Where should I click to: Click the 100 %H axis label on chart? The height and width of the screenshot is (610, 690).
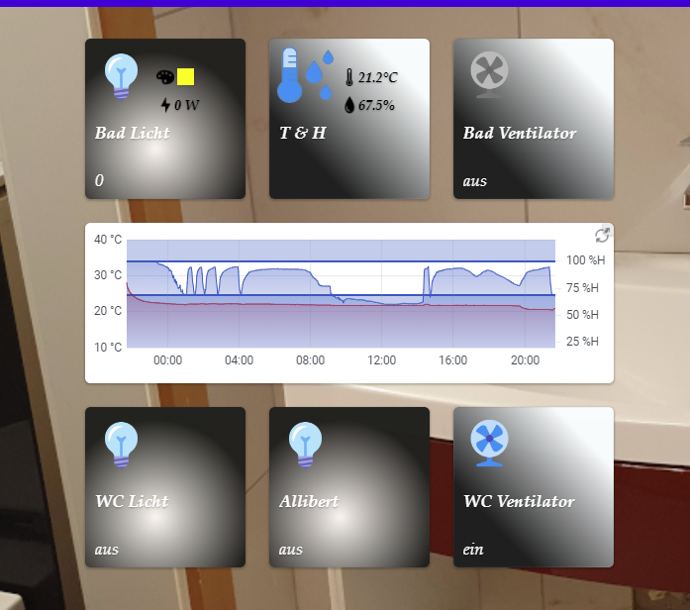(586, 260)
